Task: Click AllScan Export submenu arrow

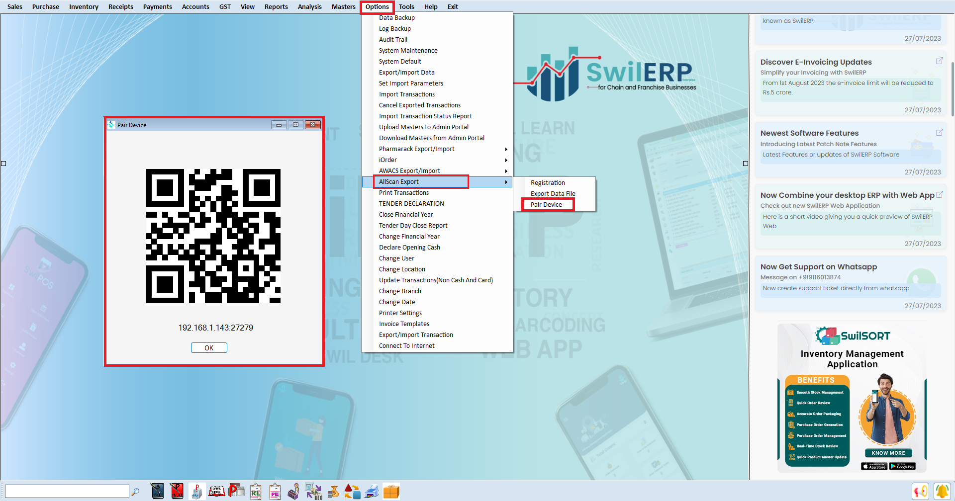Action: coord(506,182)
